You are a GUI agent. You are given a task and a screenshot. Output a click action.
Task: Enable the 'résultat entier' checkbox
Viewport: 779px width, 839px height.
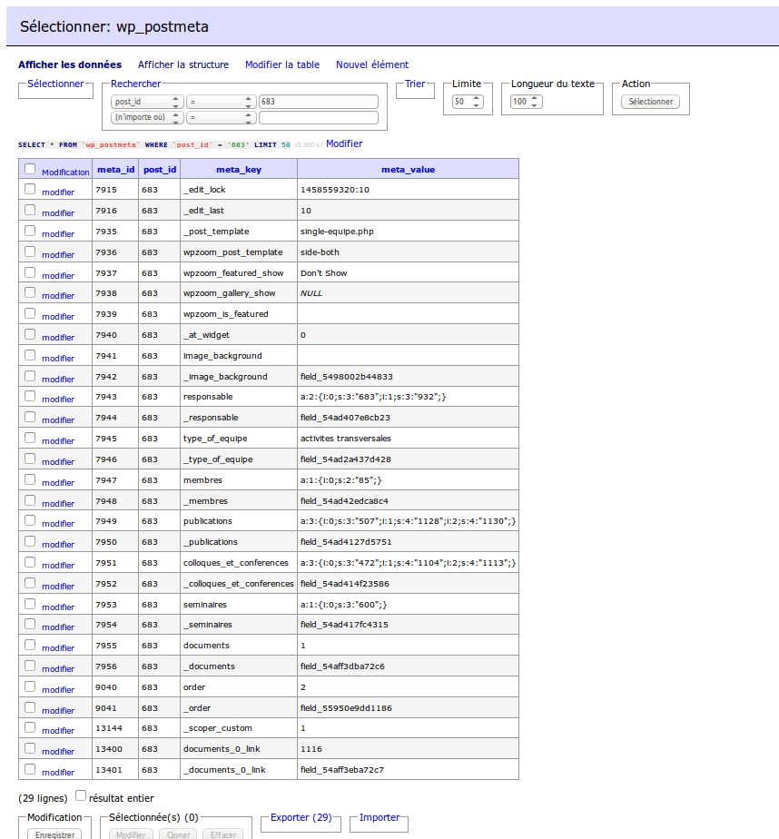81,795
